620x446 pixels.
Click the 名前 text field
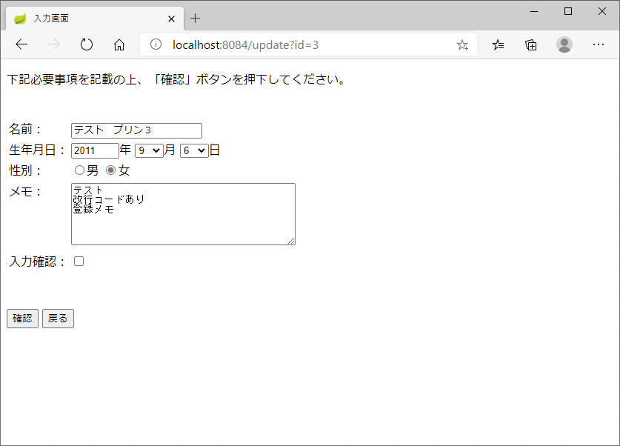tap(136, 130)
